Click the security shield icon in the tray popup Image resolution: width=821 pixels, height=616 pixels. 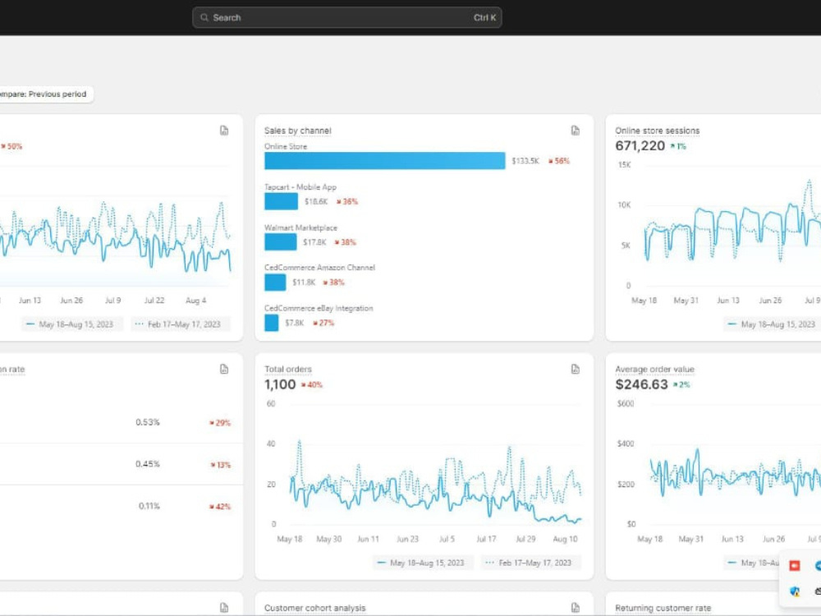pyautogui.click(x=794, y=591)
